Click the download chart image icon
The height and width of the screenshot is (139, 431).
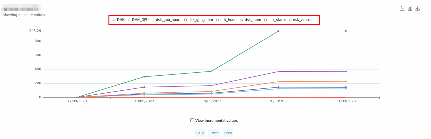pyautogui.click(x=417, y=8)
